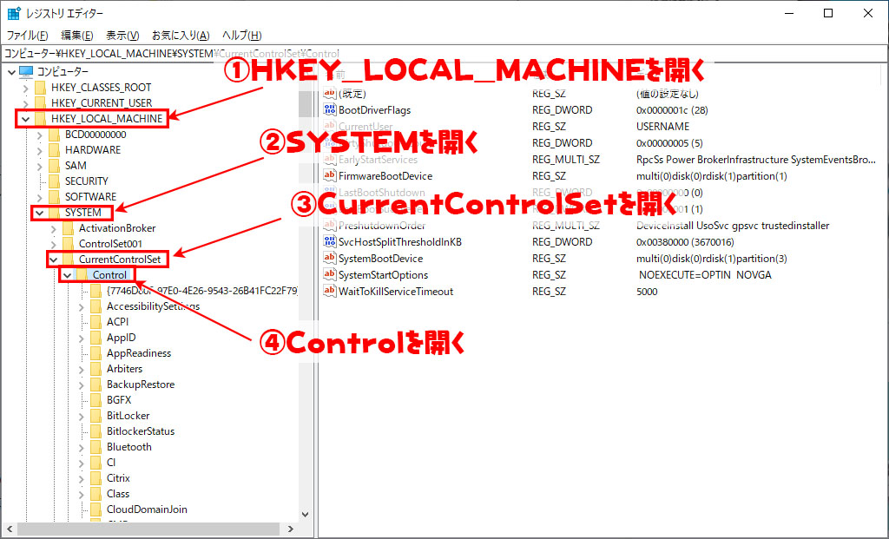Screen dimensions: 889x539
Task: Select the HKEY_LOCAL_MACHINE key label
Action: tap(107, 118)
